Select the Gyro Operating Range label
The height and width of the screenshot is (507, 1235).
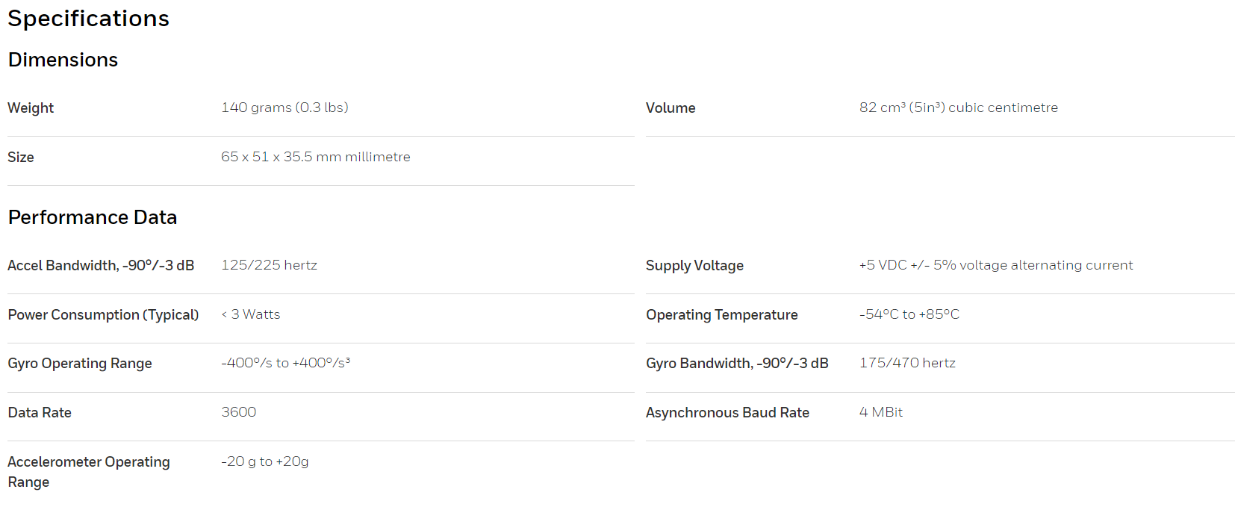[x=80, y=364]
